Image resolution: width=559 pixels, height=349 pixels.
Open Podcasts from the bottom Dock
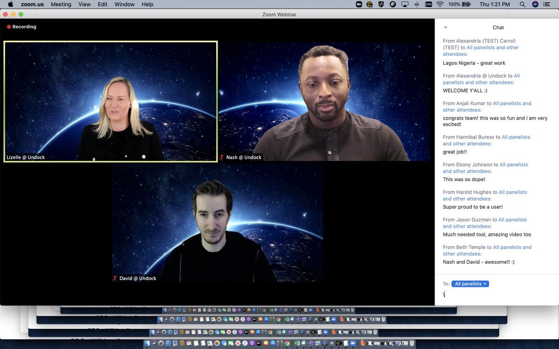coord(252,343)
